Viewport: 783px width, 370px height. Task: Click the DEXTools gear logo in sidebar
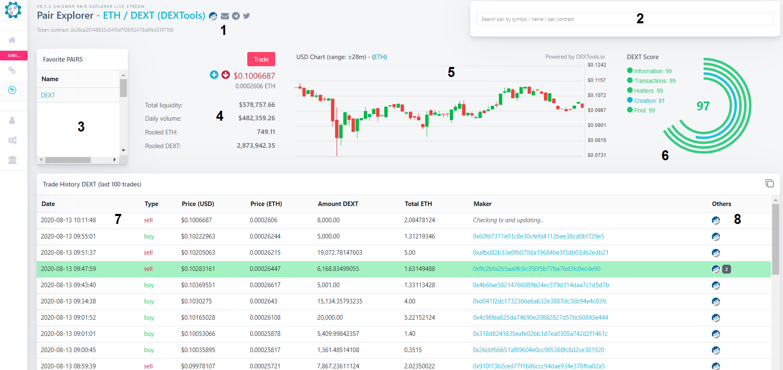13,10
